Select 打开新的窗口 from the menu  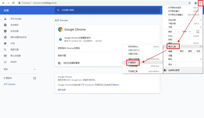tap(183, 11)
